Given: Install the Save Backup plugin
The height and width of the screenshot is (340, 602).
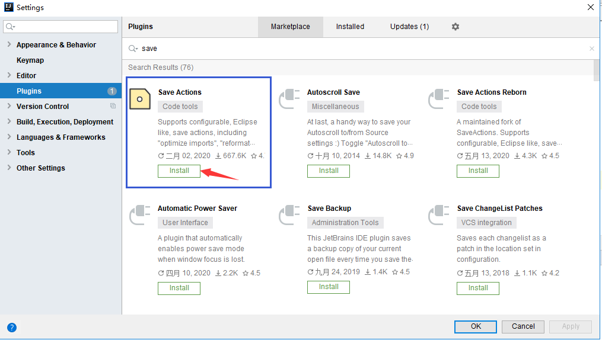Looking at the screenshot, I should 328,287.
